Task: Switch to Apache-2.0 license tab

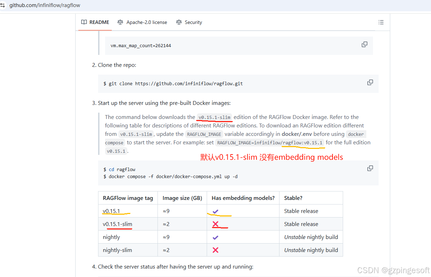Action: pyautogui.click(x=142, y=22)
